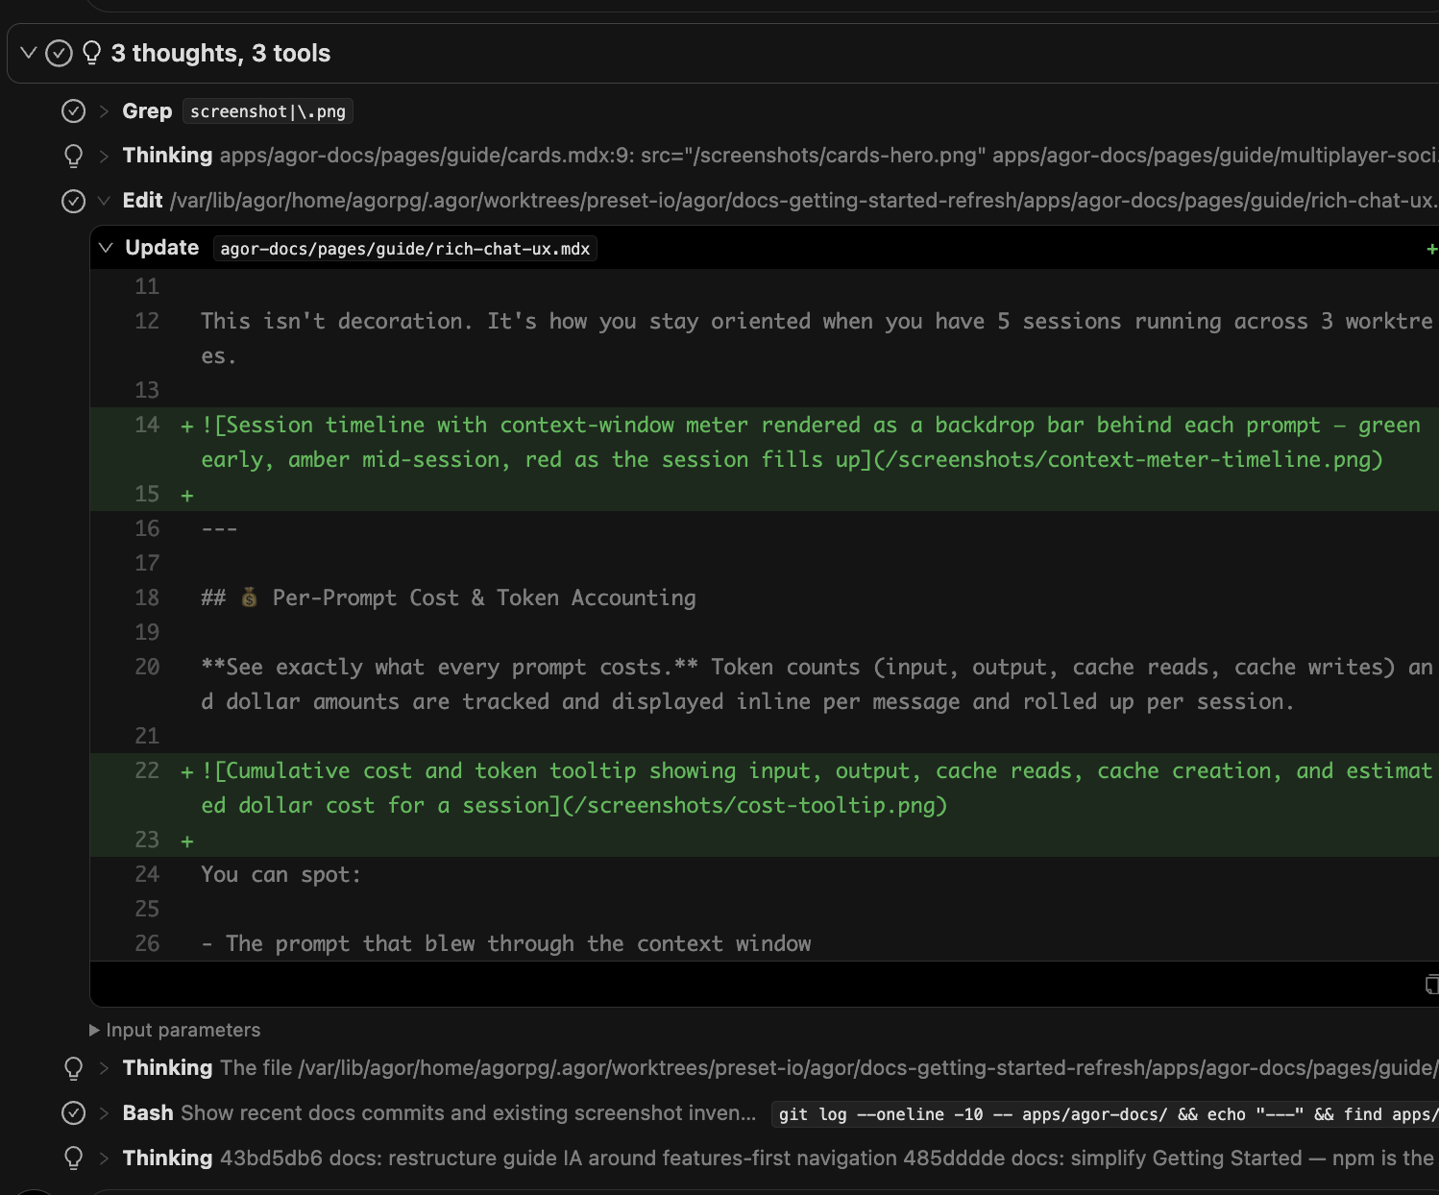This screenshot has width=1439, height=1195.
Task: Expand the Thinking row starting '43bd5db6 docs'
Action: click(x=104, y=1158)
